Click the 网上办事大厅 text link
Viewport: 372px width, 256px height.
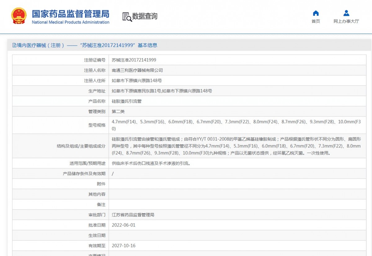click(x=346, y=21)
